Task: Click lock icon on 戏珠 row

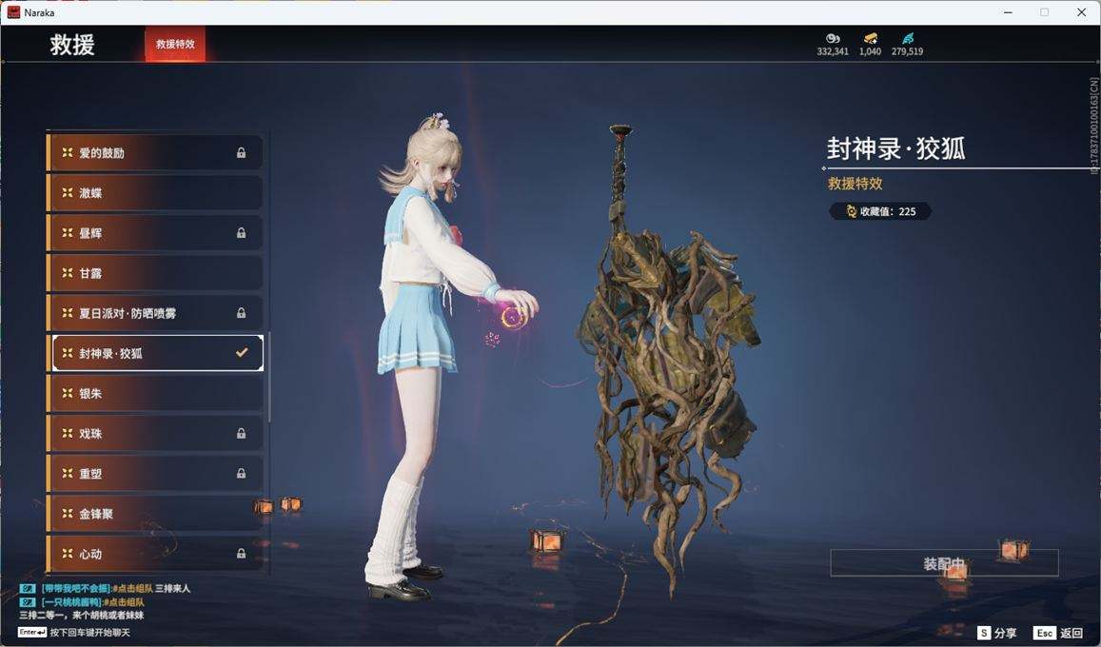Action: pos(241,434)
